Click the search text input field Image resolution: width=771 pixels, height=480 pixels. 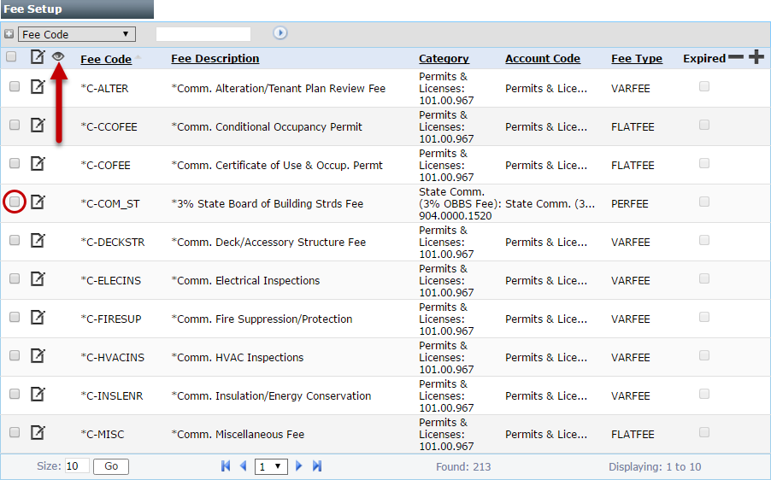click(x=203, y=34)
